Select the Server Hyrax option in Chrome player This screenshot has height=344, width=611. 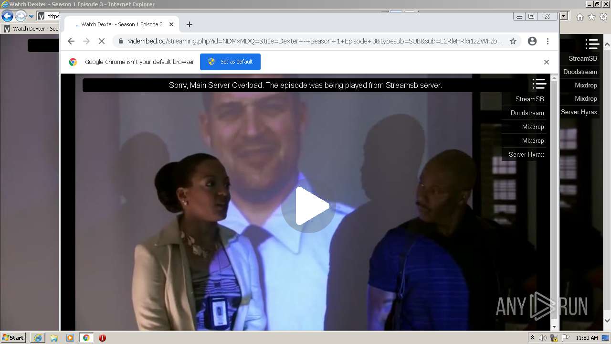point(526,154)
